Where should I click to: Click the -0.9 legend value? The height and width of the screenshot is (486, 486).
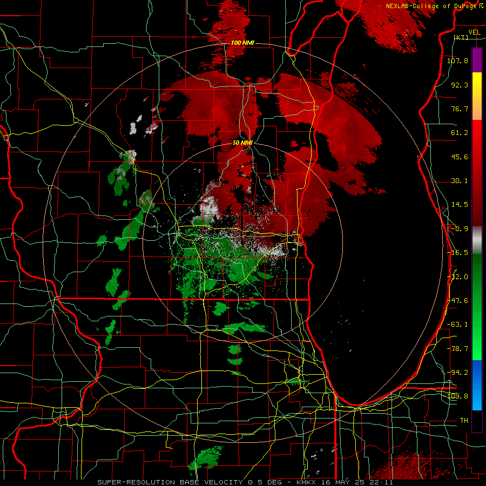coord(460,229)
